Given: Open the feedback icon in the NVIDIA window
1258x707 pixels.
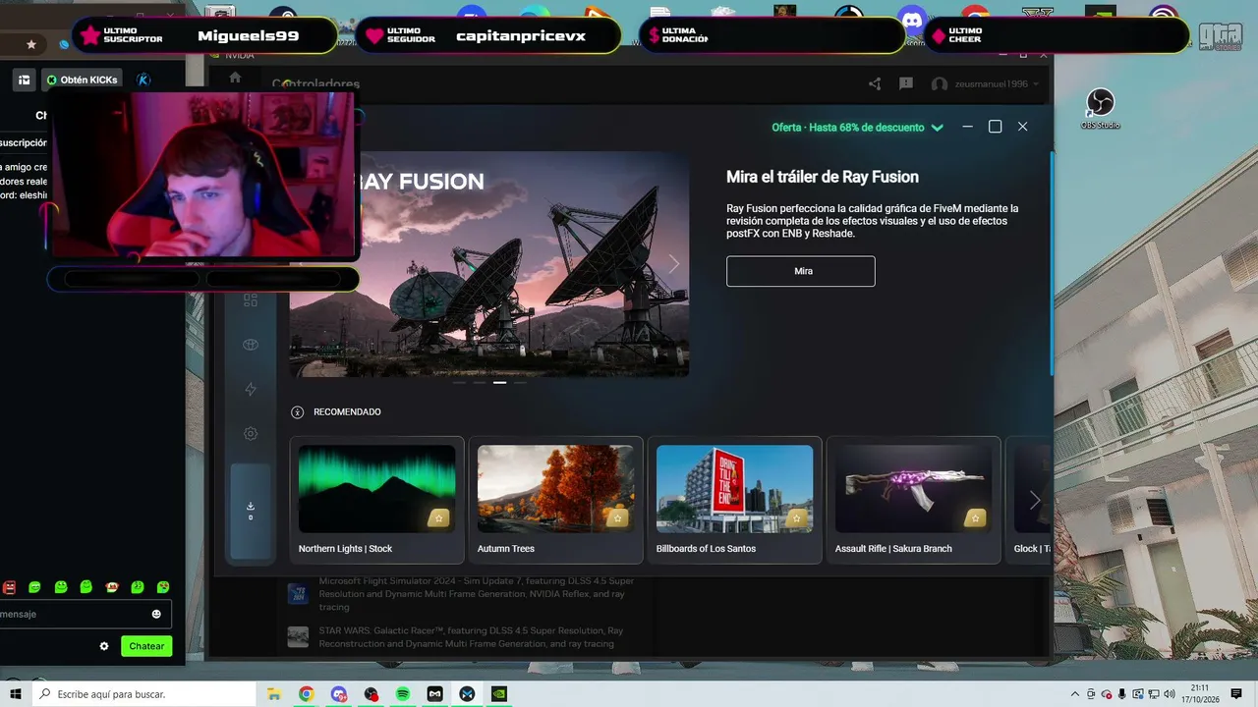Looking at the screenshot, I should 906,84.
